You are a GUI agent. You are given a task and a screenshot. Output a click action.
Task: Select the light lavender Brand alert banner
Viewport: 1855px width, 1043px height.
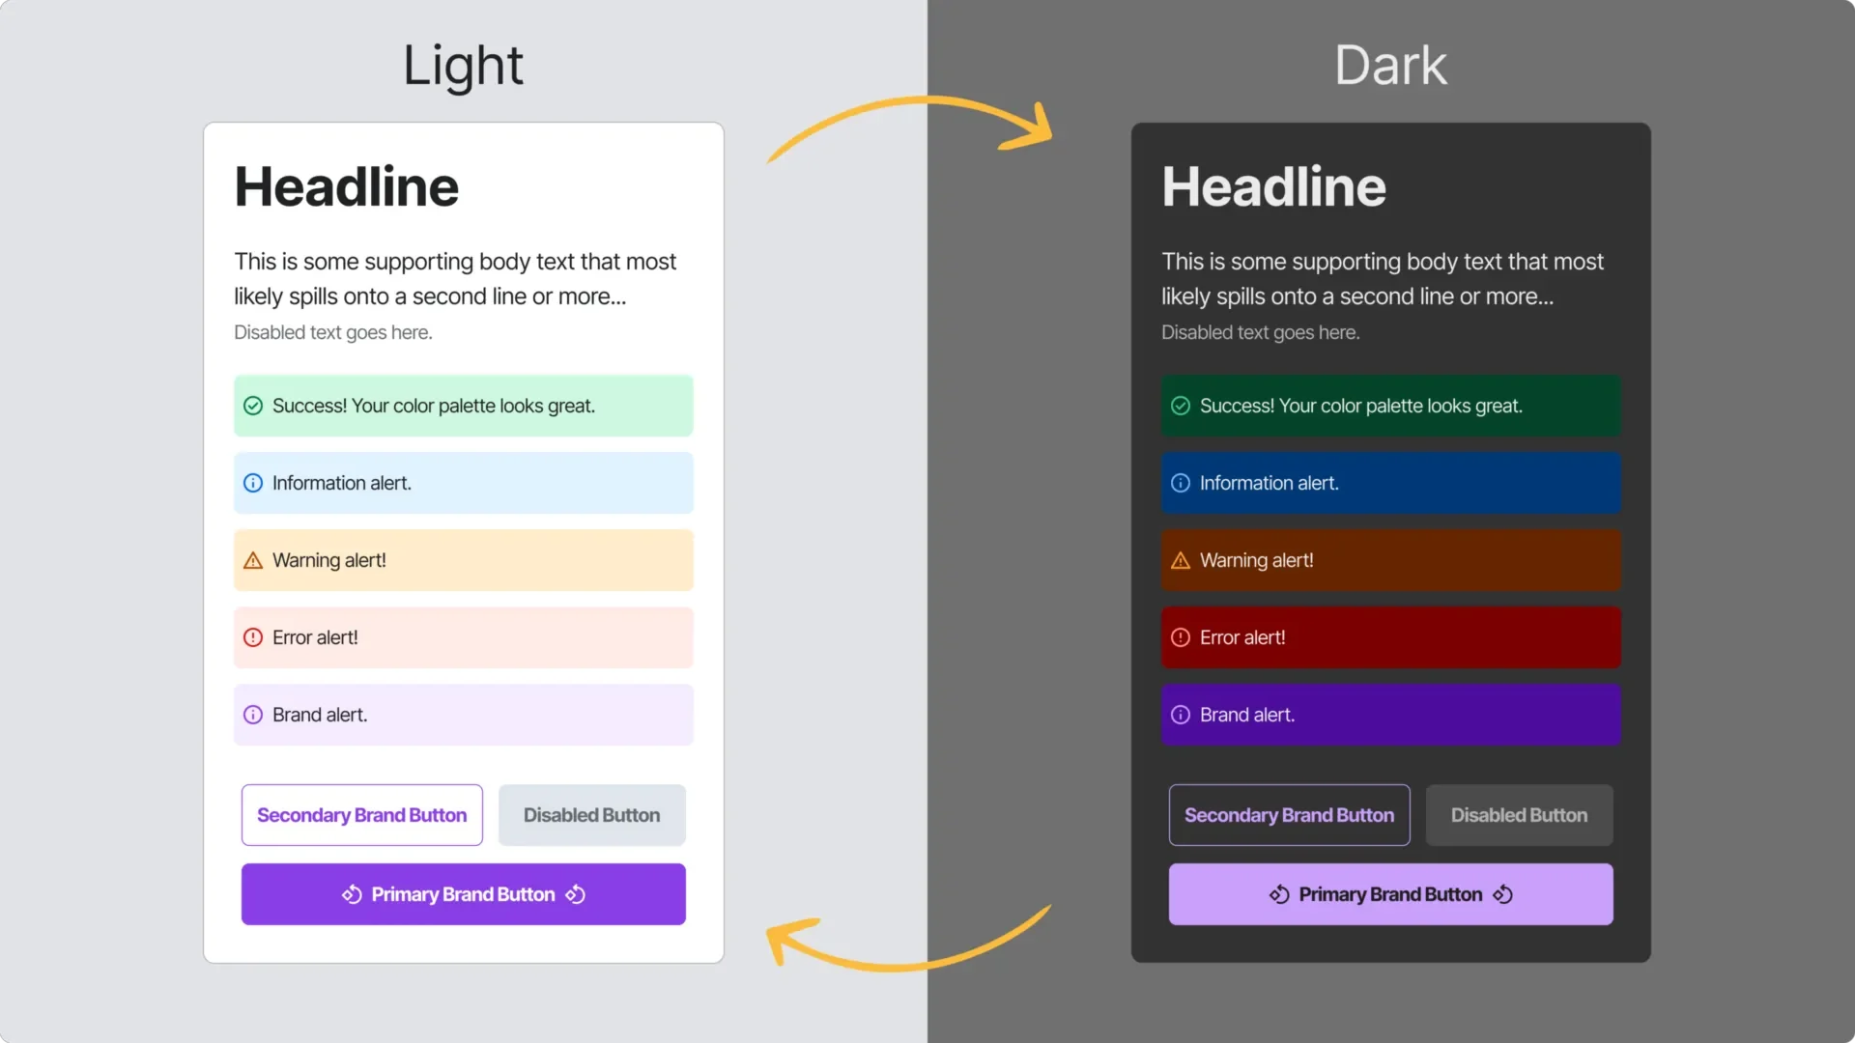464,715
